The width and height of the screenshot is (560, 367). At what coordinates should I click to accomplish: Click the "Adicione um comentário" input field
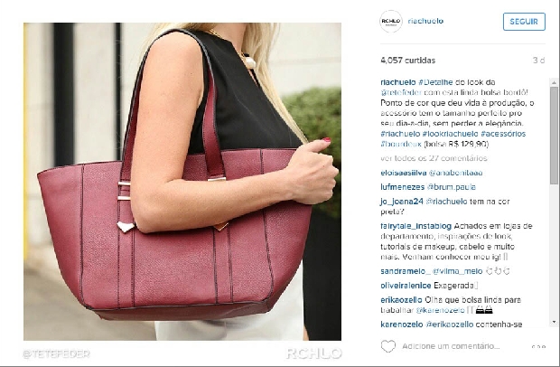pos(451,346)
